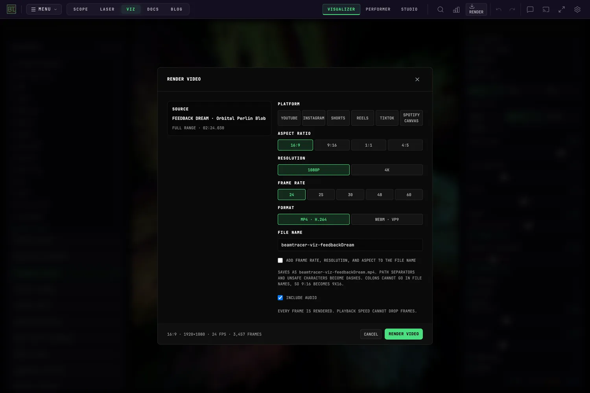Image resolution: width=590 pixels, height=393 pixels.
Task: Uncheck the Include Audio checkbox
Action: 280,298
